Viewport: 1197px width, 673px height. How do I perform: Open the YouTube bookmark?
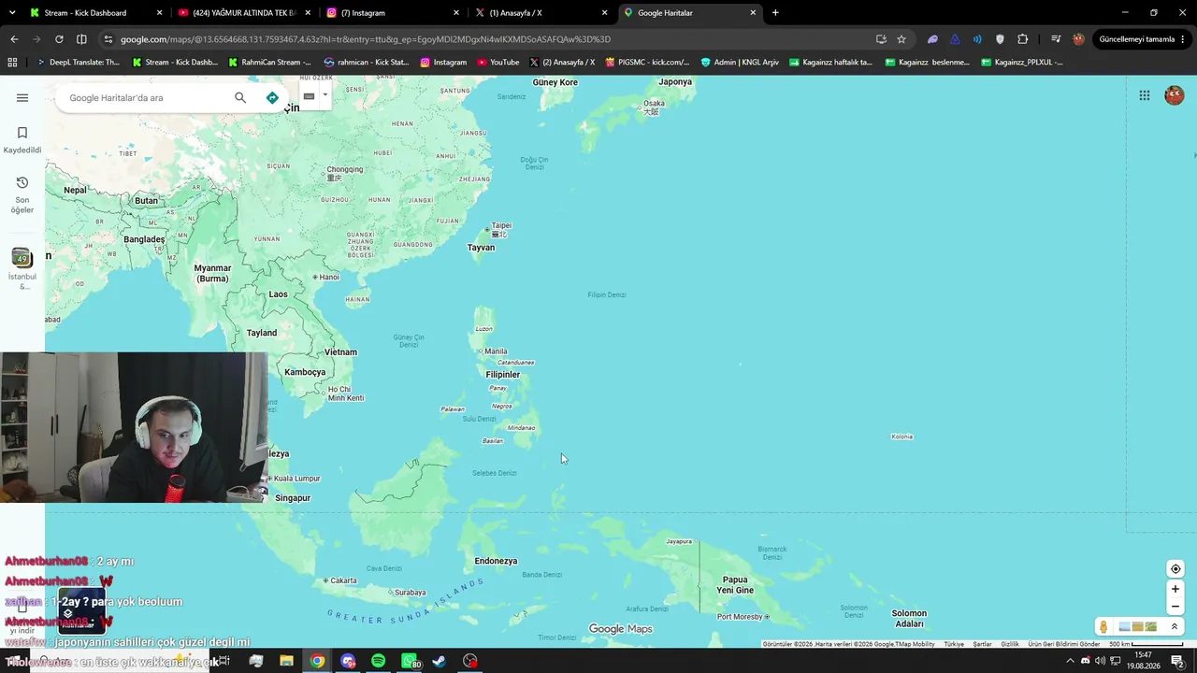tap(498, 63)
